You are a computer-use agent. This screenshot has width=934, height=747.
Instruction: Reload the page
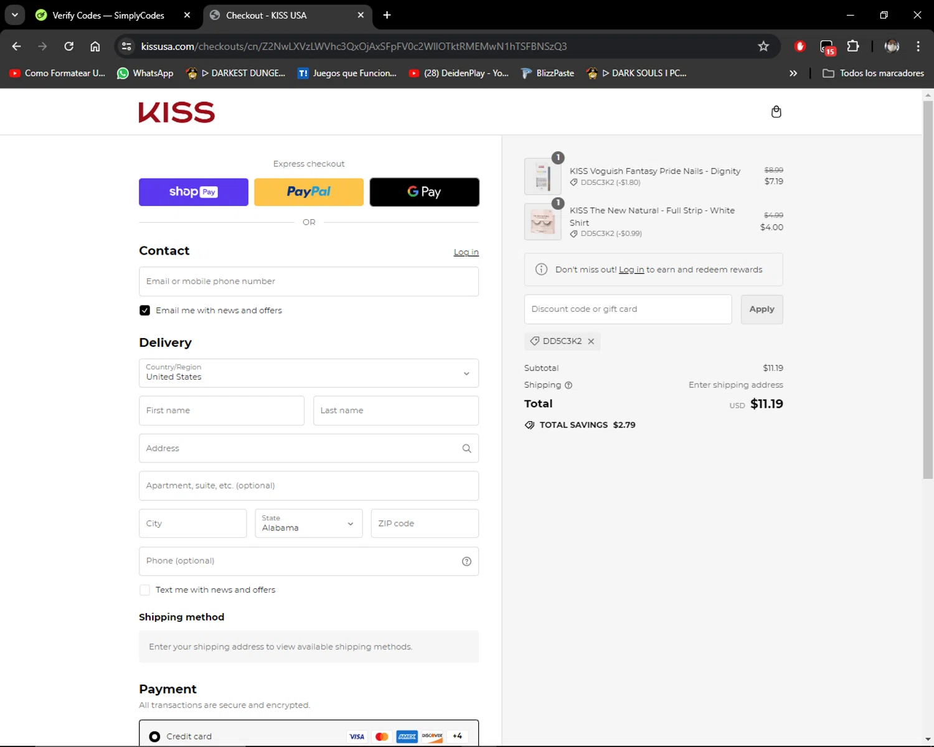coord(68,46)
